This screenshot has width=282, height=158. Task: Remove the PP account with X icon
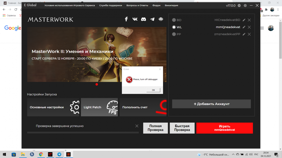click(249, 34)
